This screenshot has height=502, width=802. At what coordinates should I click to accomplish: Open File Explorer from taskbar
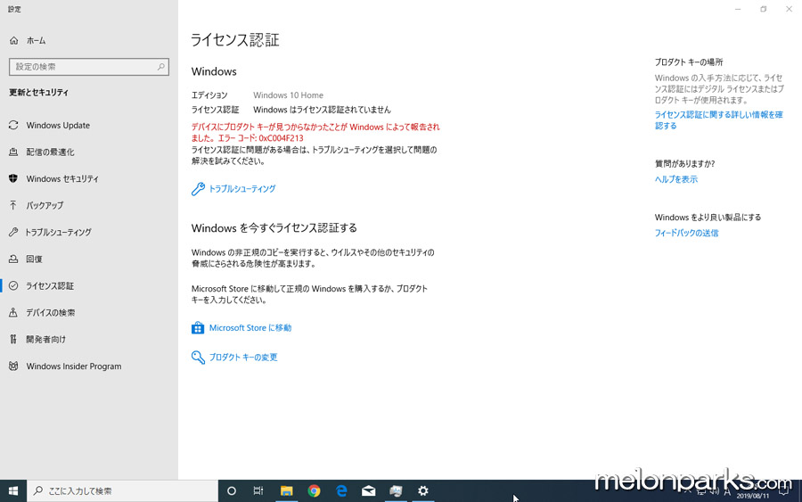(x=286, y=491)
